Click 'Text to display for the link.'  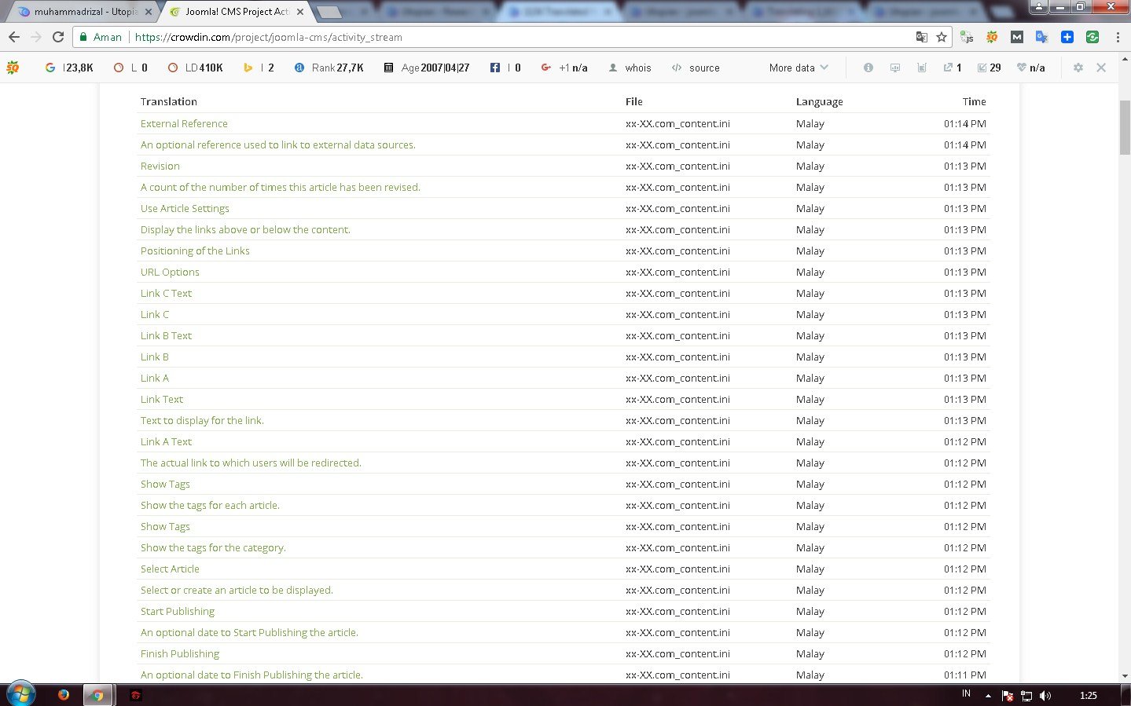point(202,420)
